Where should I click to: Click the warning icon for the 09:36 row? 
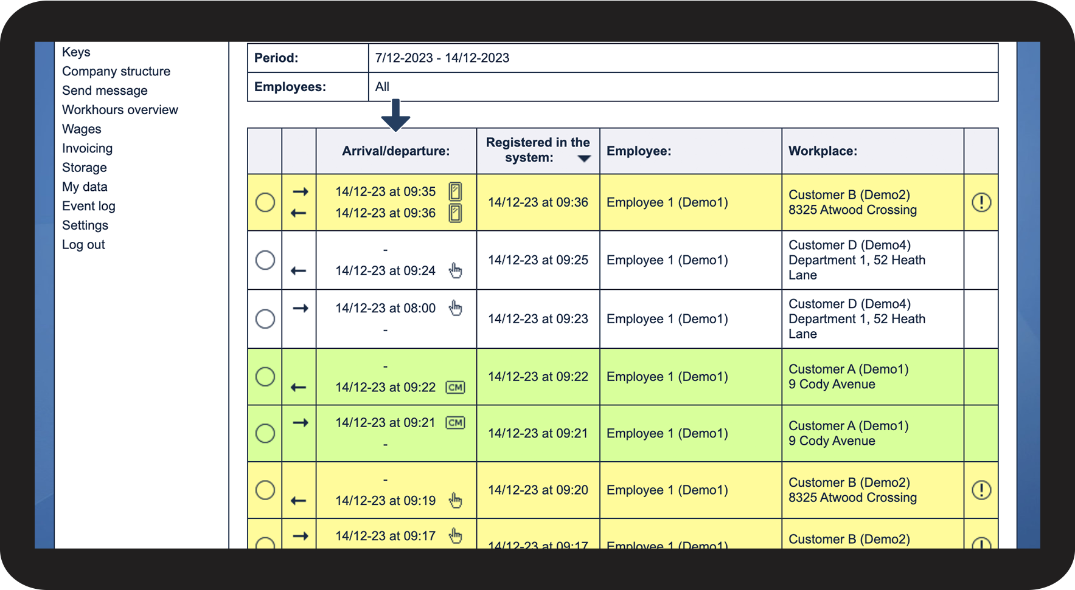tap(981, 202)
